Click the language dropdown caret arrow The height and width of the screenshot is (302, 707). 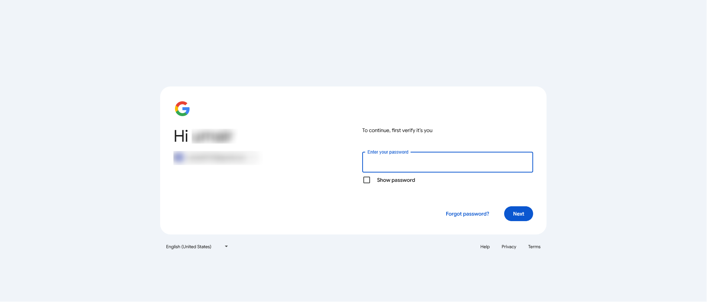pyautogui.click(x=226, y=246)
